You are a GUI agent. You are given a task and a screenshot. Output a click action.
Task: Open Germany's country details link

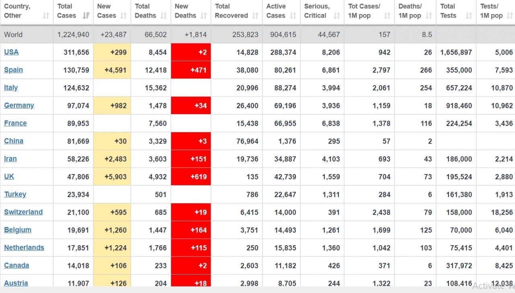pos(19,105)
